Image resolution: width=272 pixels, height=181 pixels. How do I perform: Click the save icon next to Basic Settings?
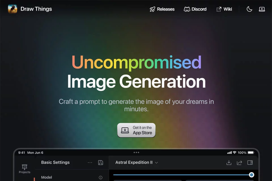[x=101, y=162]
